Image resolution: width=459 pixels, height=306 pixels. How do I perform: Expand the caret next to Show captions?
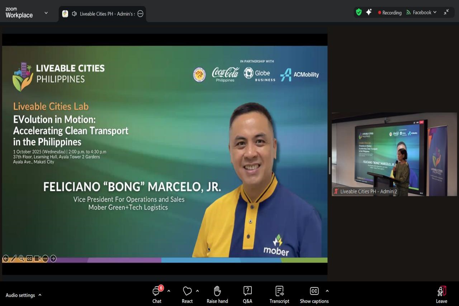coord(327,291)
